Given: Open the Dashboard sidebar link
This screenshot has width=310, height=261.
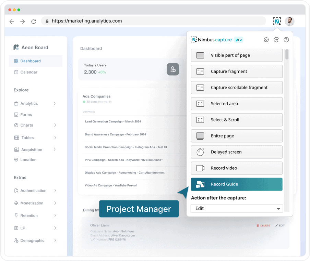Looking at the screenshot, I should pyautogui.click(x=36, y=61).
